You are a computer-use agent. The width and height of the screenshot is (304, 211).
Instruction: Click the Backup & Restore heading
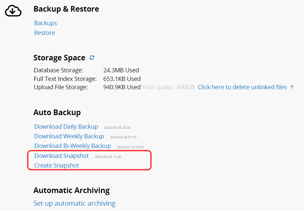[66, 9]
